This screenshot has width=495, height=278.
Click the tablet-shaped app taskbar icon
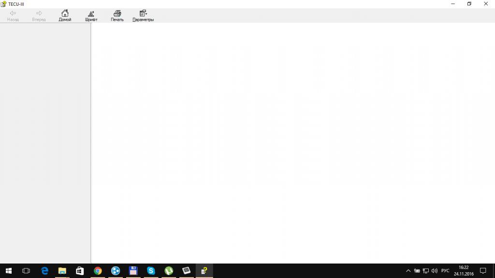[x=186, y=271]
